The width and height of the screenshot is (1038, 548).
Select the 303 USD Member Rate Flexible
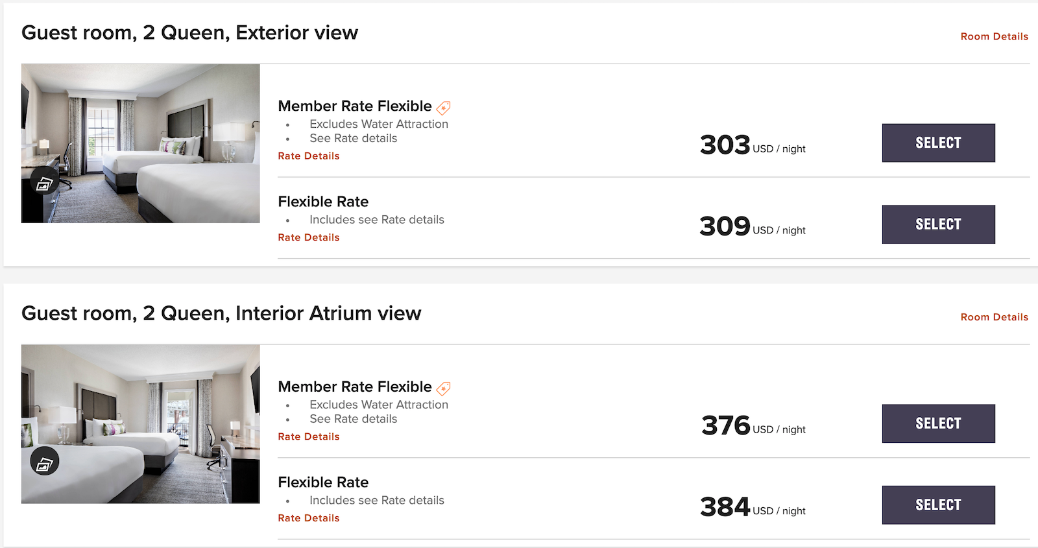[938, 143]
